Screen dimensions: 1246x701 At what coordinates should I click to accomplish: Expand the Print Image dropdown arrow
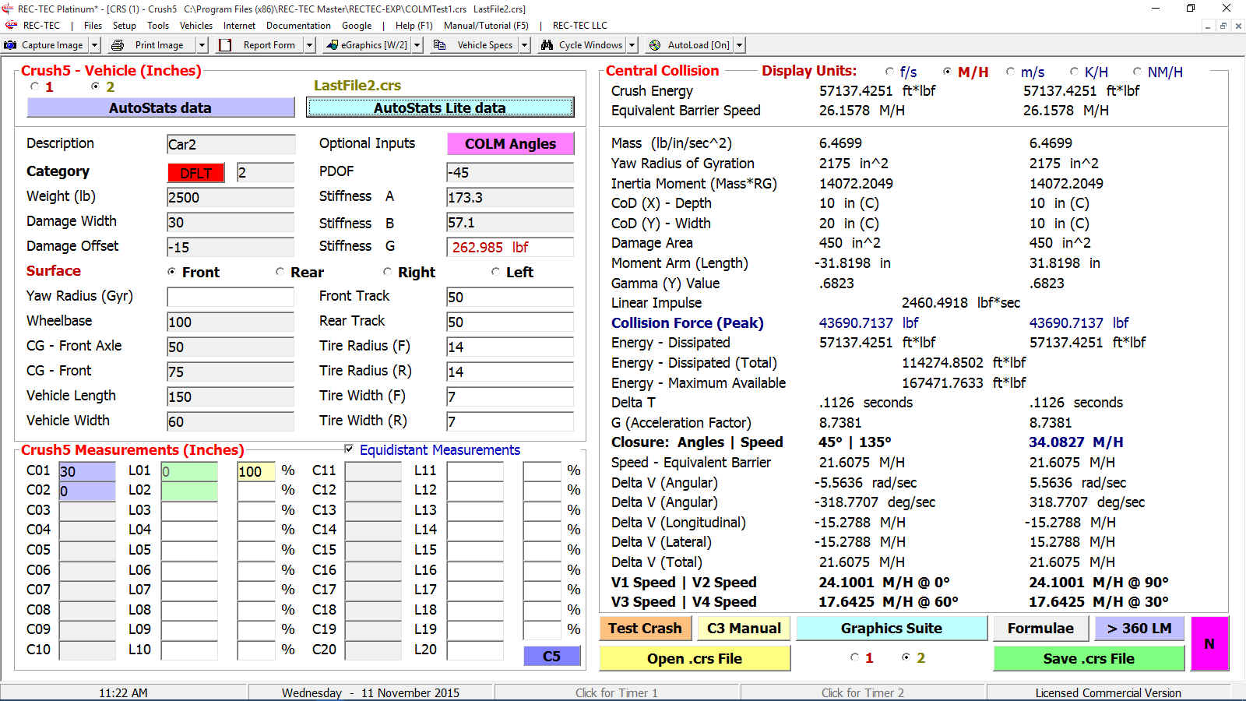202,45
